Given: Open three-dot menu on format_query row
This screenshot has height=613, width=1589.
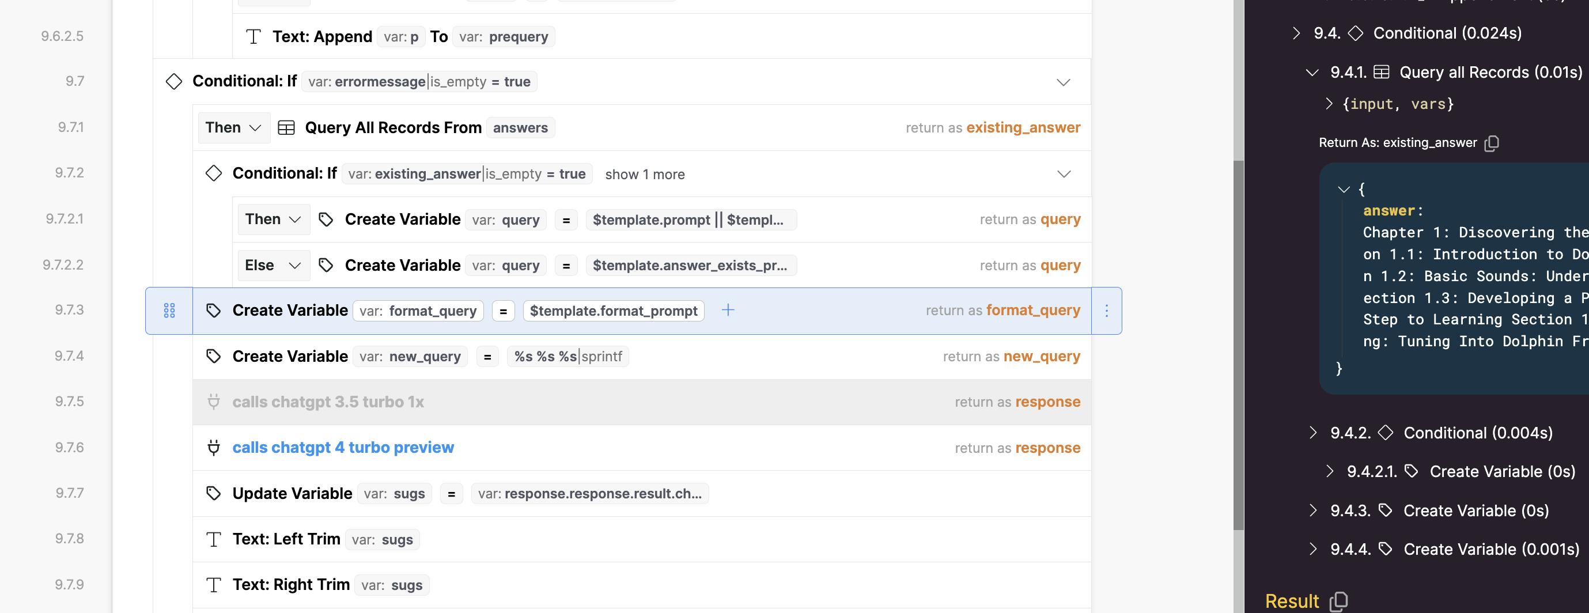Looking at the screenshot, I should [x=1106, y=311].
